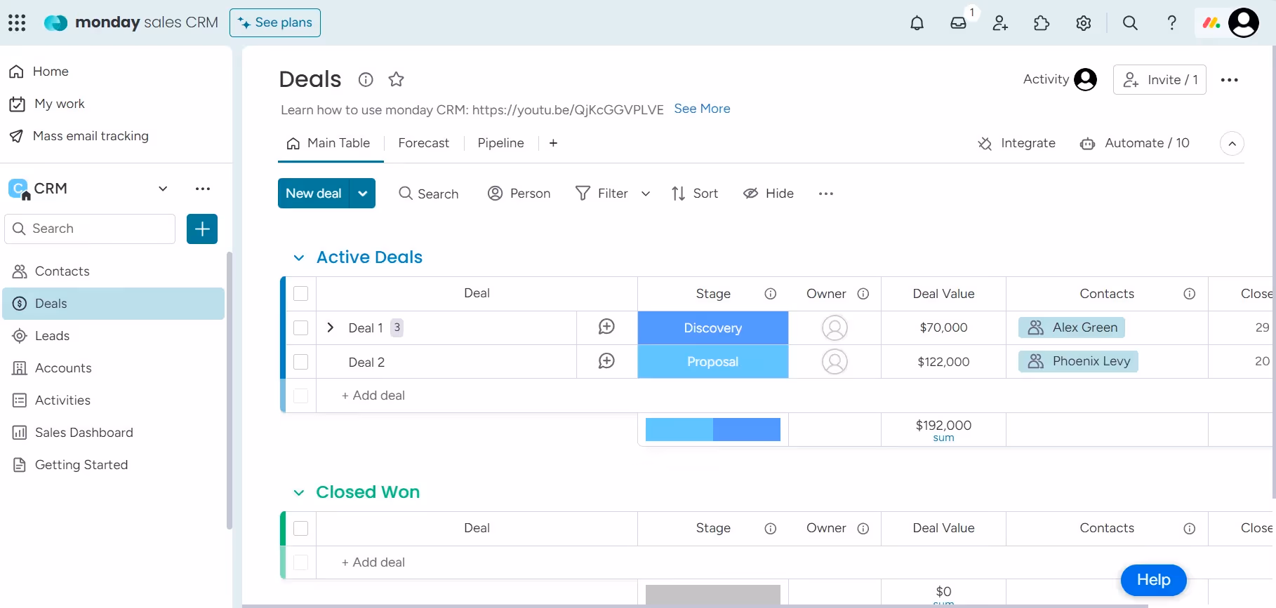Open the administration gear icon
Screen dimensions: 1276x608
1083,23
